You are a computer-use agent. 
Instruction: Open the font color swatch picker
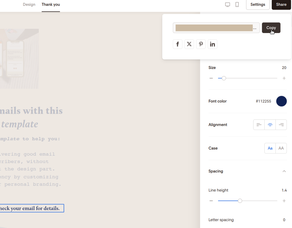tap(281, 101)
